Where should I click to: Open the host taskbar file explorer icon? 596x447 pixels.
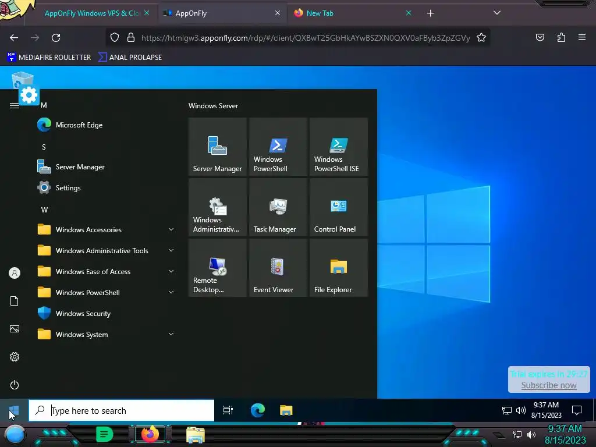coord(196,435)
